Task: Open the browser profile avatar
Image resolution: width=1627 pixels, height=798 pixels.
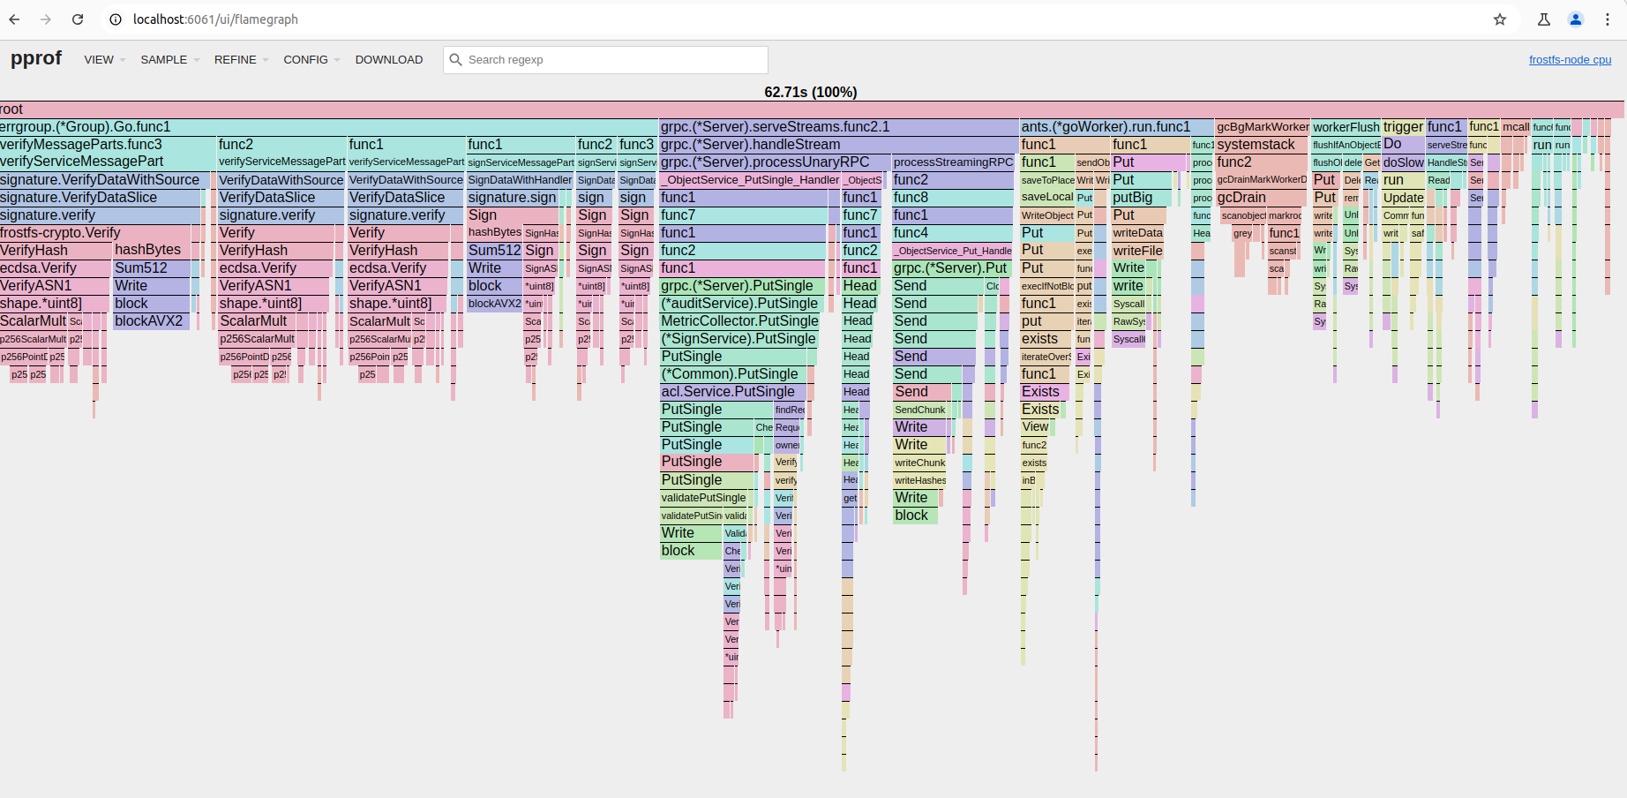Action: [1576, 19]
